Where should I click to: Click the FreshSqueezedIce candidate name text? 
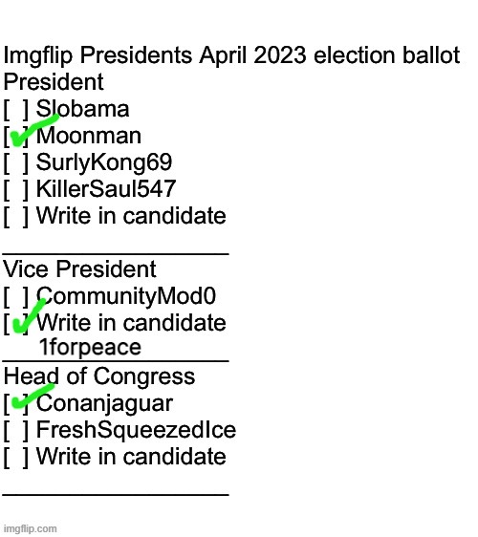(137, 431)
